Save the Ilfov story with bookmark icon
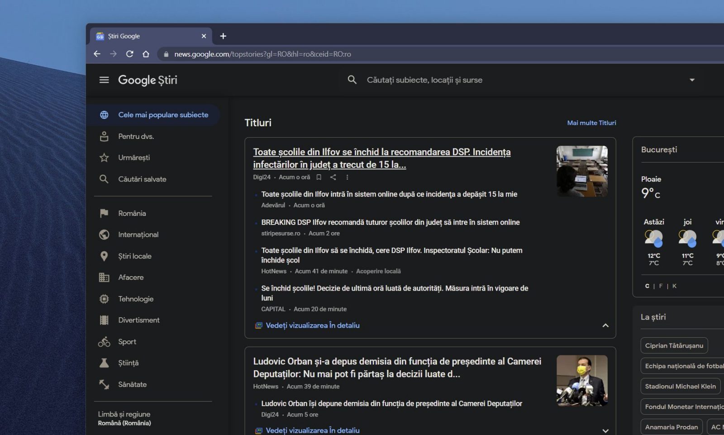The height and width of the screenshot is (435, 724). 319,177
